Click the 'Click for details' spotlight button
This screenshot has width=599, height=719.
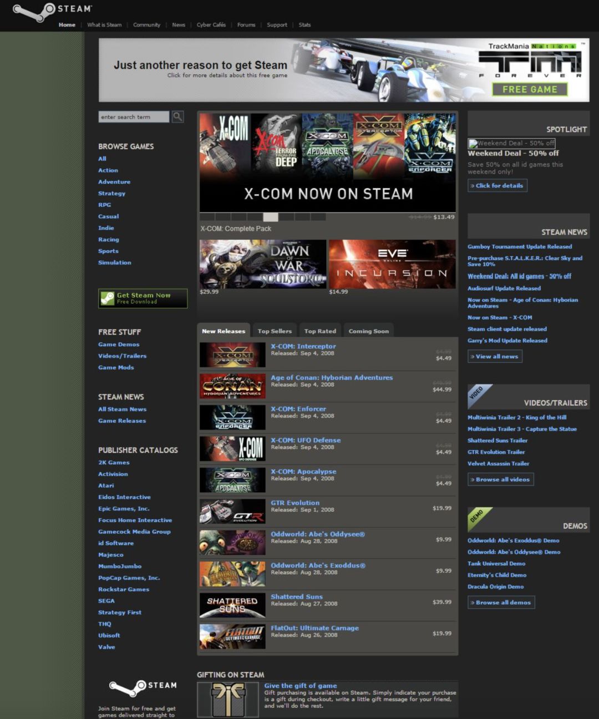498,186
